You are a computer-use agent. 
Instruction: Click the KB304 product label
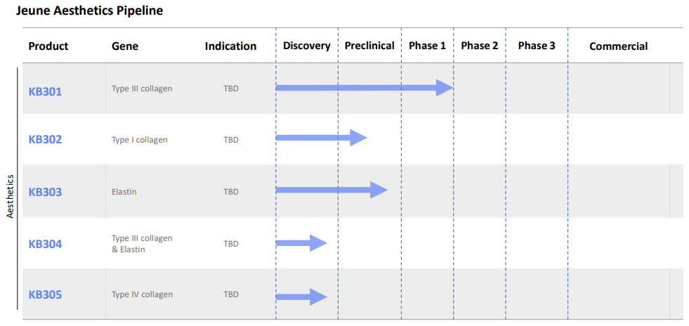45,244
